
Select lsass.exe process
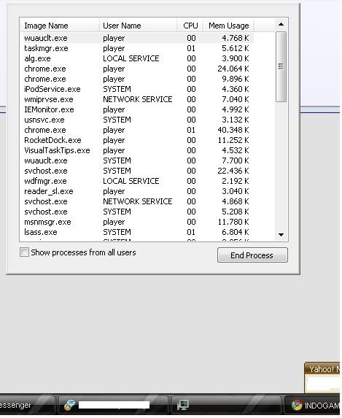click(137, 232)
